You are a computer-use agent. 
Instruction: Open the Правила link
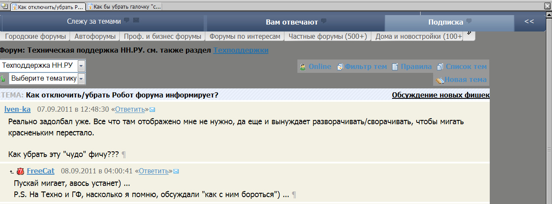tap(416, 66)
